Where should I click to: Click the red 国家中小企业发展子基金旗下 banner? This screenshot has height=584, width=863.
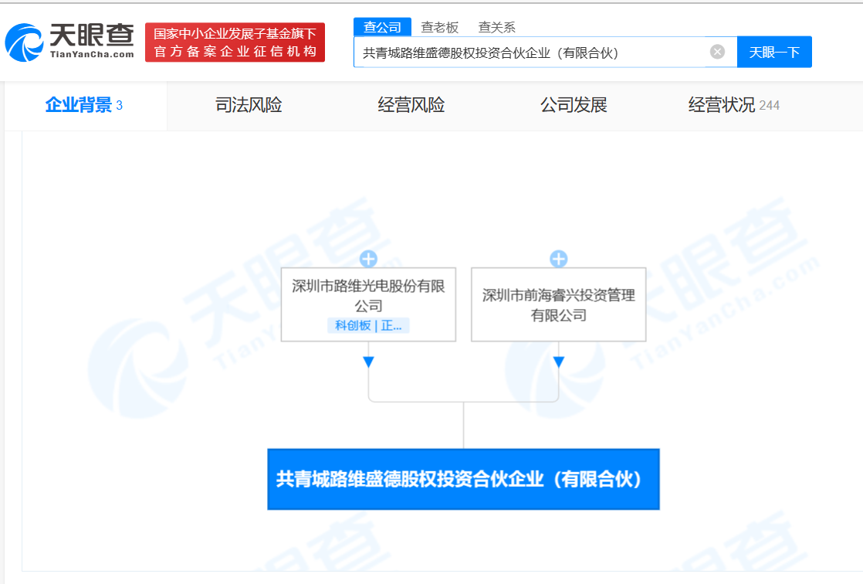coord(235,42)
